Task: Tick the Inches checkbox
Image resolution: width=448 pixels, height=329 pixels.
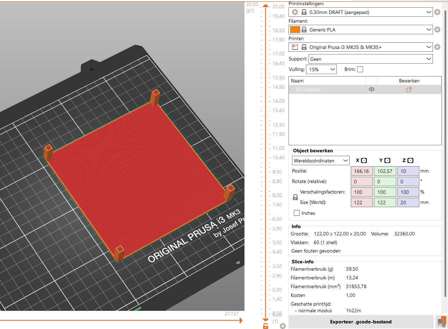Action: tap(297, 213)
